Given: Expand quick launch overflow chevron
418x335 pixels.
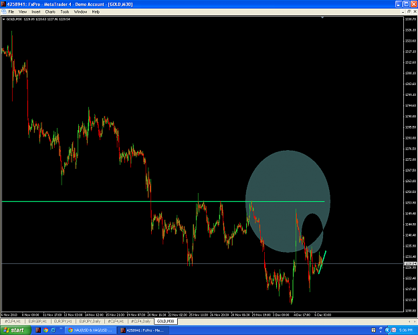Looking at the screenshot, I should pos(61,329).
